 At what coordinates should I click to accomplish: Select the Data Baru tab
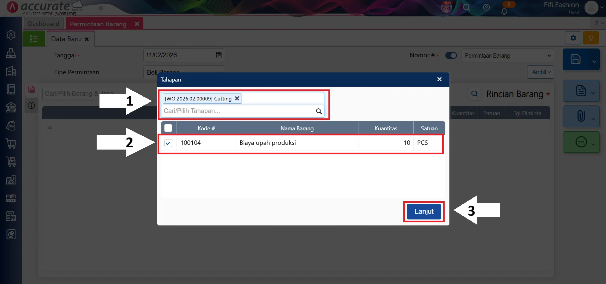tap(66, 39)
